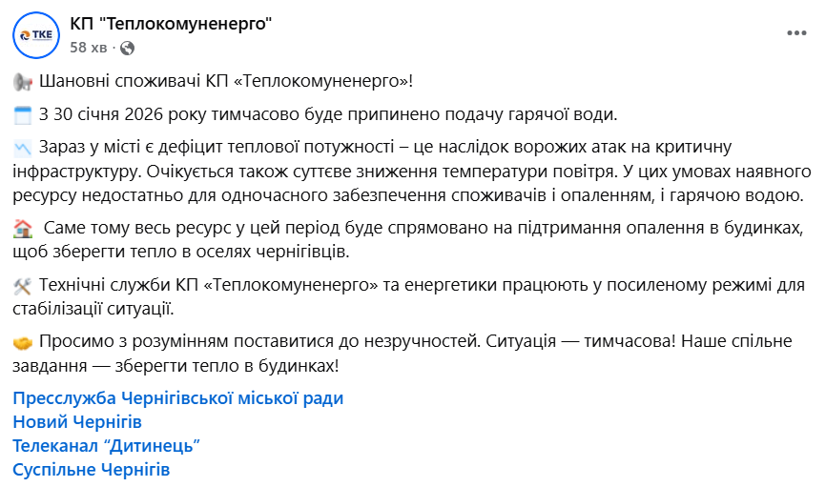Screen dimensions: 826x487
Task: Open the КП "Теплокомуненерго" page name
Action: click(172, 25)
